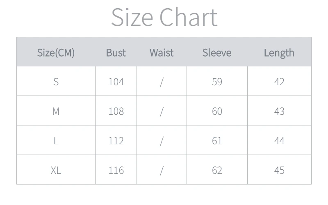Screen dimensions: 328x205
Task: Select the length value 42
Action: [279, 82]
